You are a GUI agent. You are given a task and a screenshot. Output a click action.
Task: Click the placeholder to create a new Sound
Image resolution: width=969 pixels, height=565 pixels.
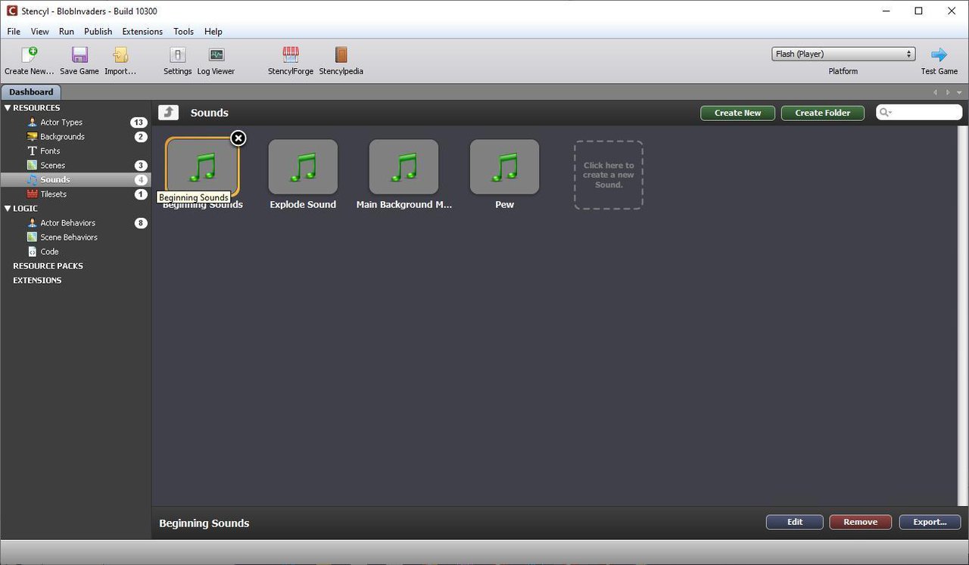coord(609,175)
